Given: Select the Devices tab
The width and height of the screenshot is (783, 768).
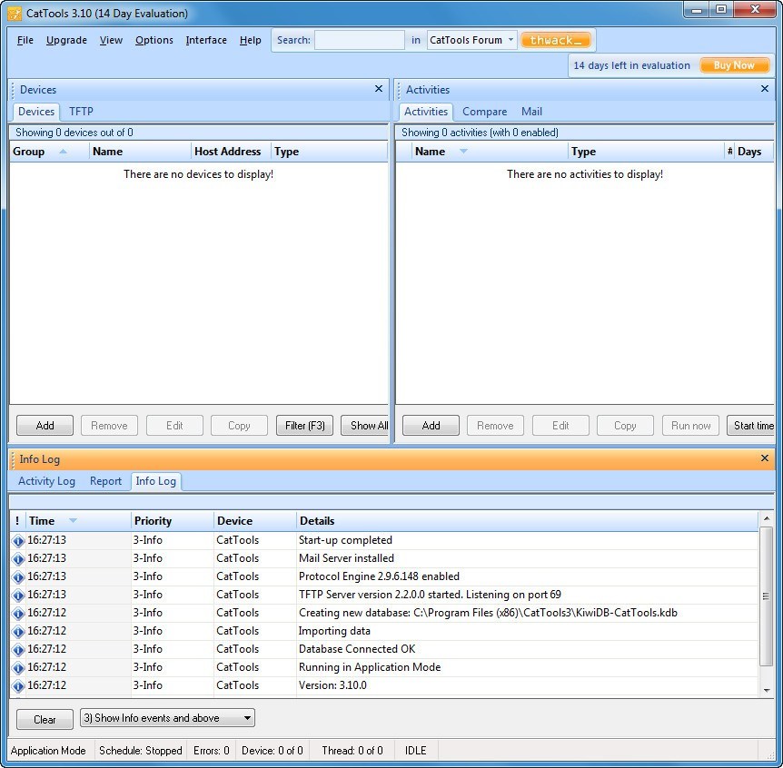Looking at the screenshot, I should pyautogui.click(x=36, y=112).
